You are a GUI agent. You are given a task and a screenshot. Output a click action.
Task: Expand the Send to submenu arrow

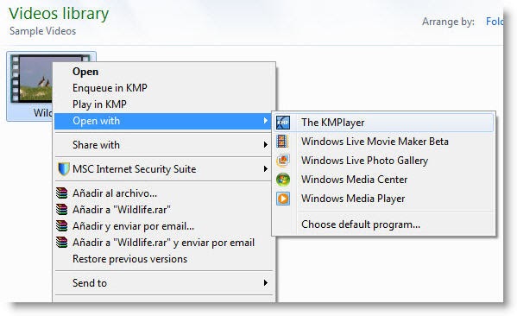[266, 282]
